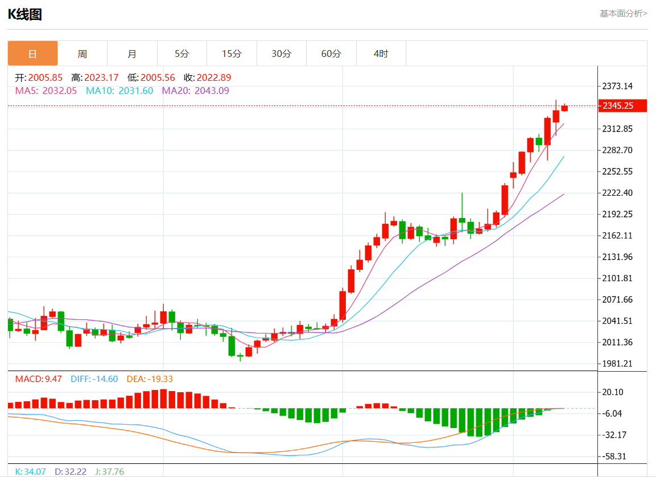The height and width of the screenshot is (477, 656).
Task: Click the 低:2005.56 low value
Action: coord(151,77)
